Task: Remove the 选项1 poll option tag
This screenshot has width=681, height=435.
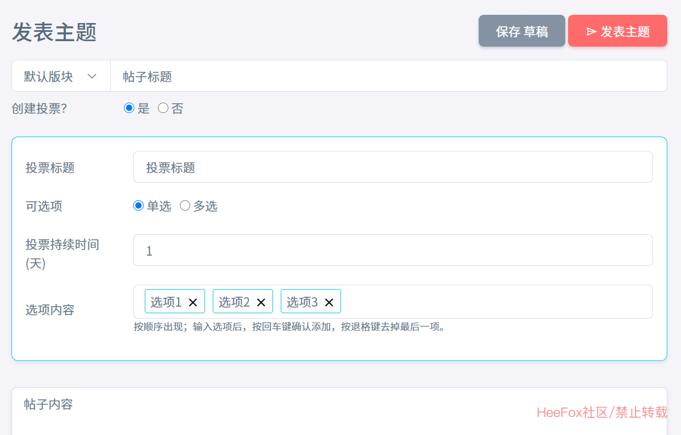Action: pos(193,302)
